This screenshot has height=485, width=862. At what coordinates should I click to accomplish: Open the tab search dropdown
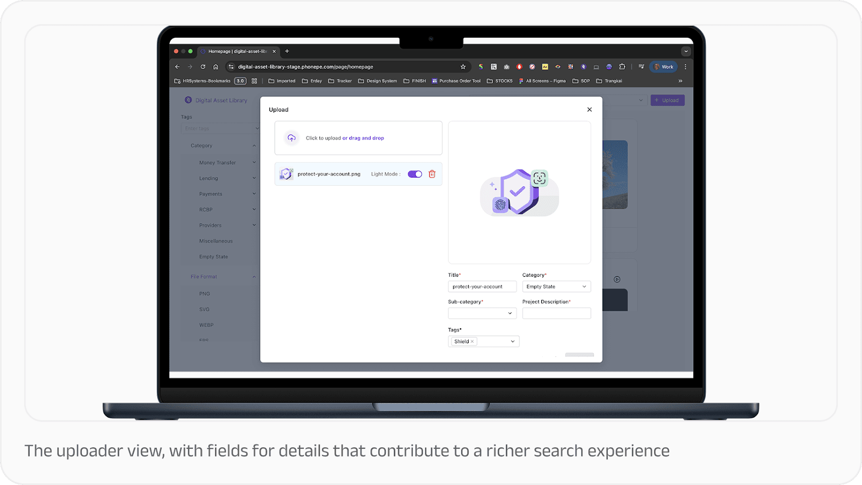point(686,51)
